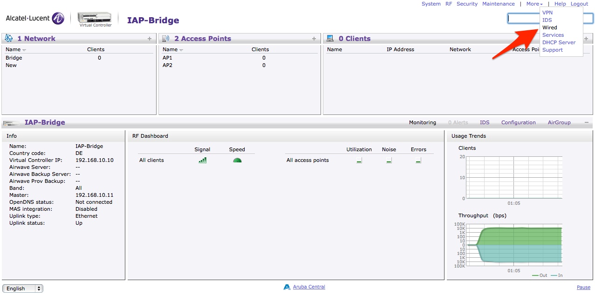
Task: Click the Virtual Controller device thumbnail
Action: [x=94, y=17]
